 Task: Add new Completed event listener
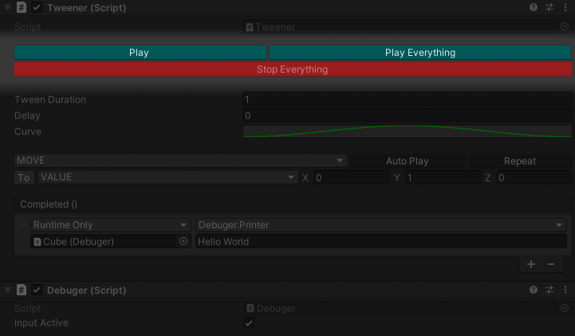(x=531, y=264)
